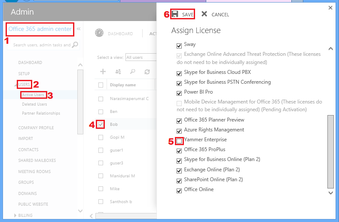Click the magnifier icon in the users toolbar
339x222 pixels.
[133, 72]
